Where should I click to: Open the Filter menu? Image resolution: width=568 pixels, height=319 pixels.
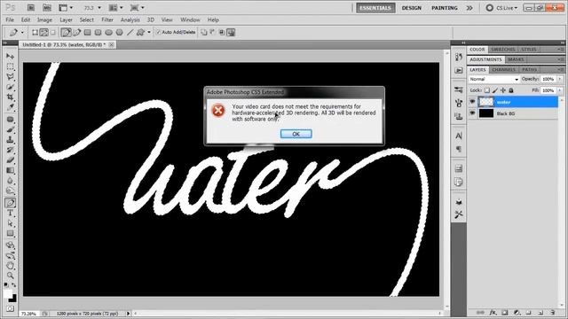pos(107,19)
